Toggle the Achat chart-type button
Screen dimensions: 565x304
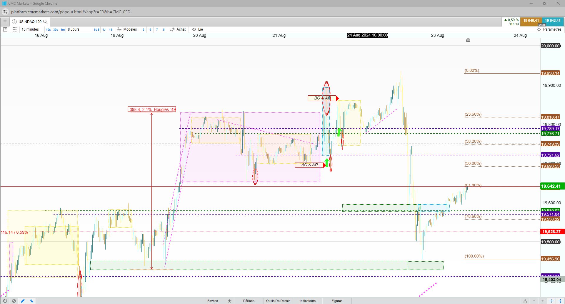point(178,29)
